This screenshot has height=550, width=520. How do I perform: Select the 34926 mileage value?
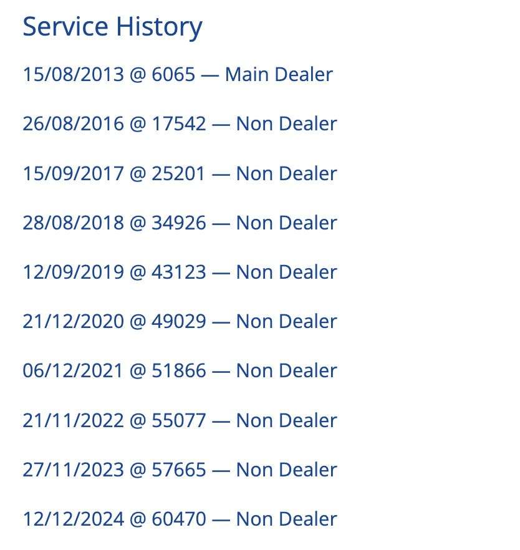click(178, 223)
